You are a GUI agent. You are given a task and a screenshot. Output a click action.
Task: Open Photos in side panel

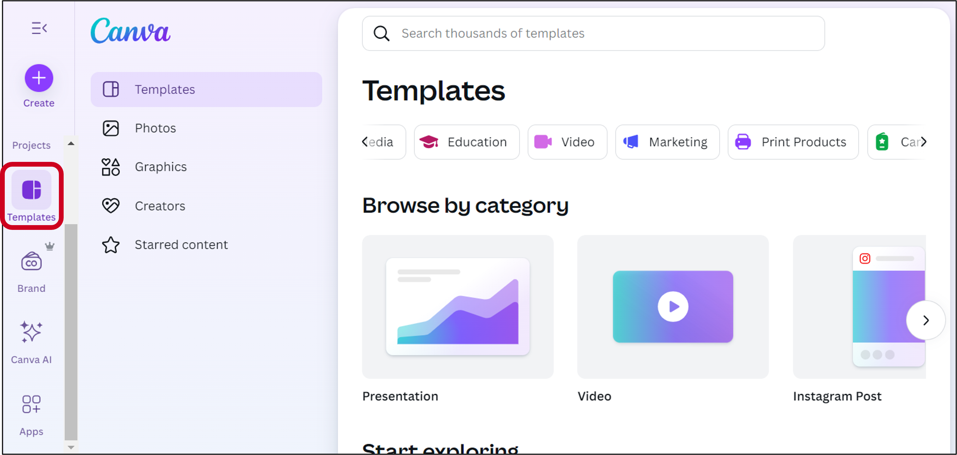155,129
